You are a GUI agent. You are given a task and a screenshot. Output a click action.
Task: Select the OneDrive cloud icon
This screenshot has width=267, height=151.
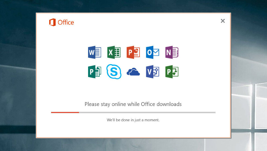point(133,72)
